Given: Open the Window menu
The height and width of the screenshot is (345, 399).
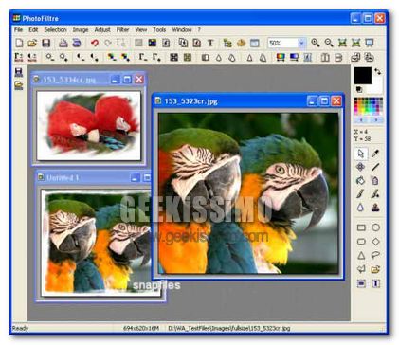Looking at the screenshot, I should point(182,29).
